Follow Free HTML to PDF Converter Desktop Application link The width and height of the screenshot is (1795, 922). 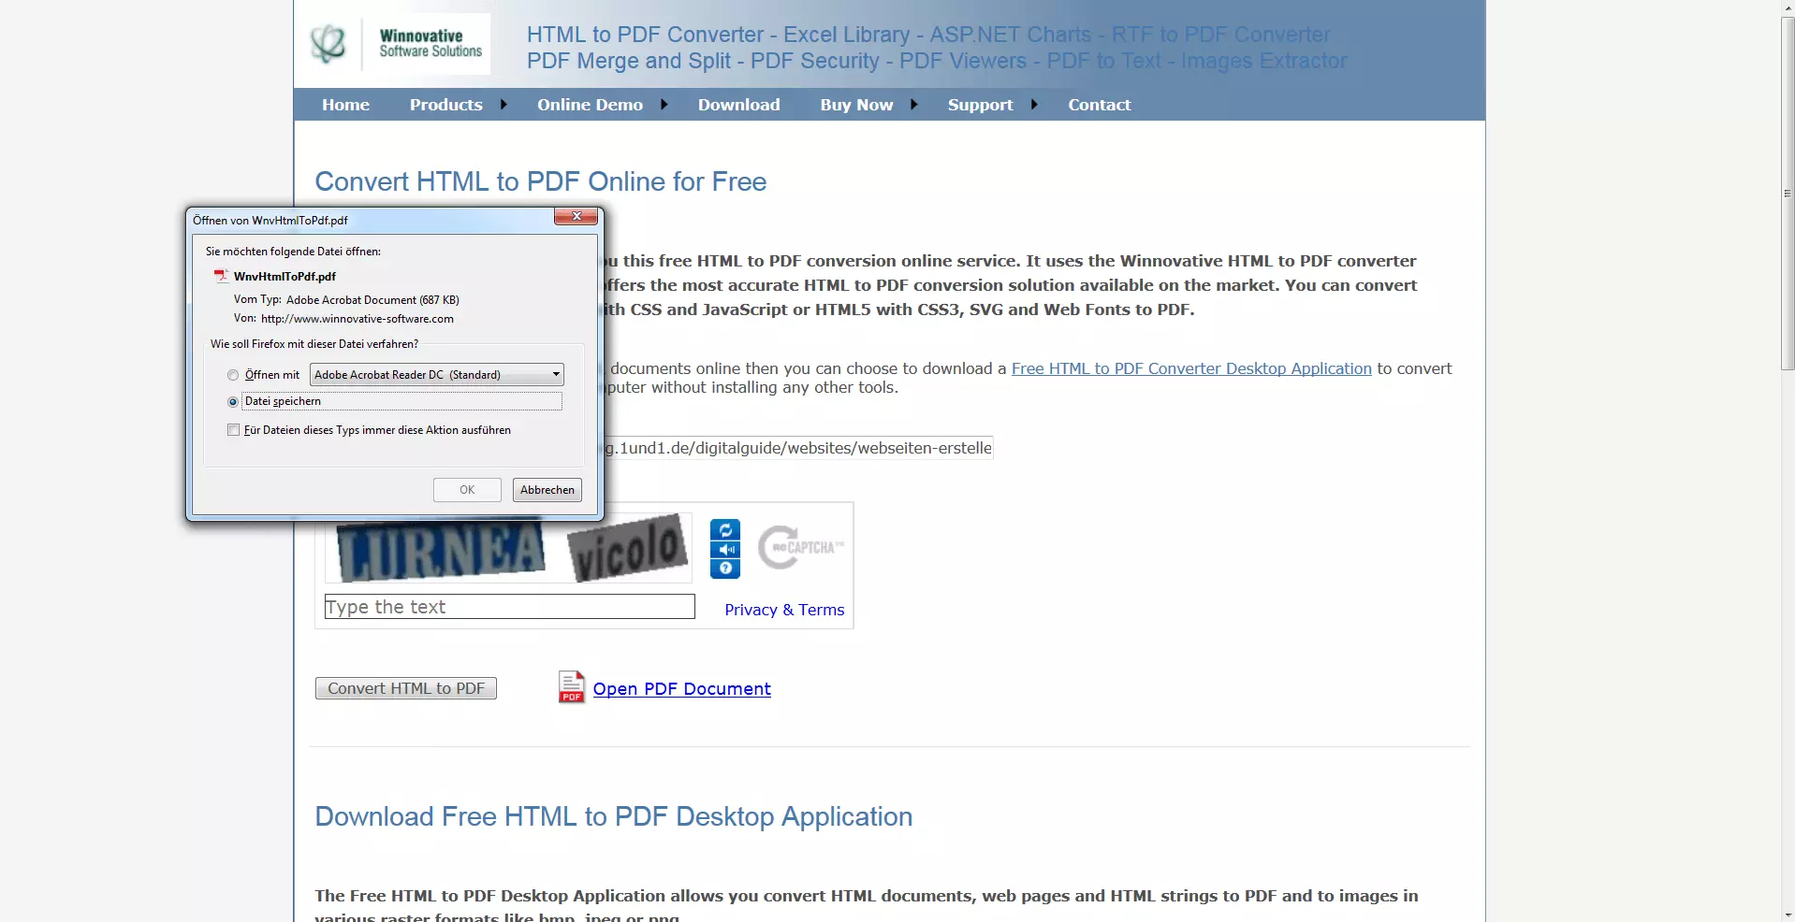[x=1191, y=368]
